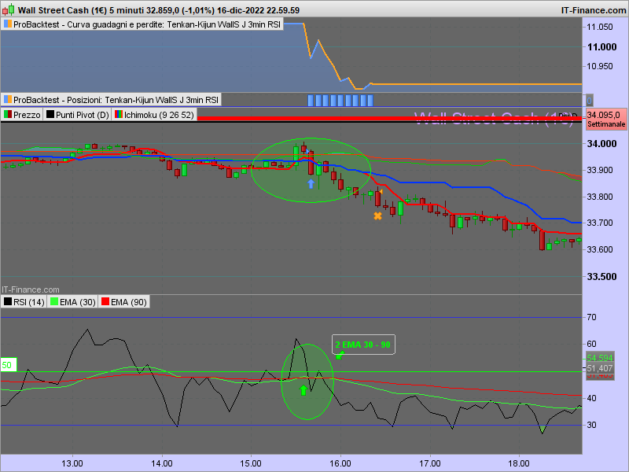629x472 pixels.
Task: Click the blue position bars in Posizioni panel
Action: pos(340,101)
